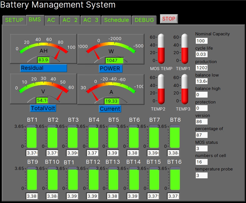Open the AC 2 tab
The width and height of the screenshot is (246, 203).
tap(70, 20)
